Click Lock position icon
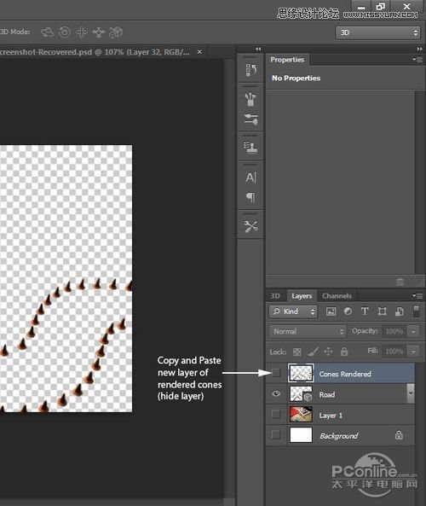 [x=328, y=351]
